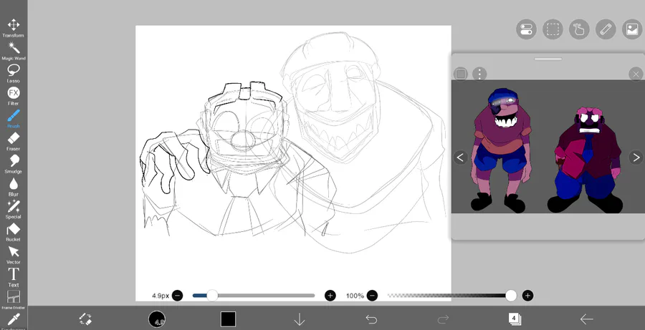
Task: Switch brush and eraser with swap icon
Action: click(x=85, y=319)
